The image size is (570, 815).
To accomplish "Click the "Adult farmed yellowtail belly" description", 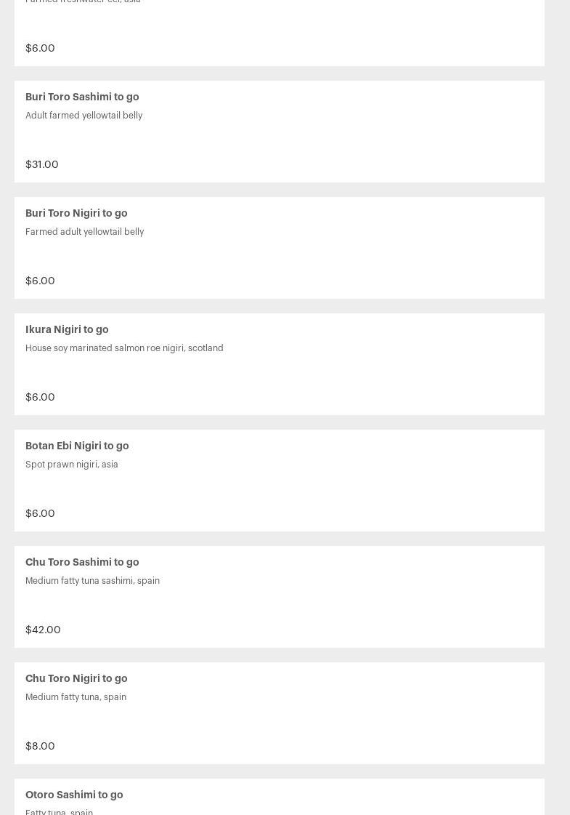I will tap(84, 116).
